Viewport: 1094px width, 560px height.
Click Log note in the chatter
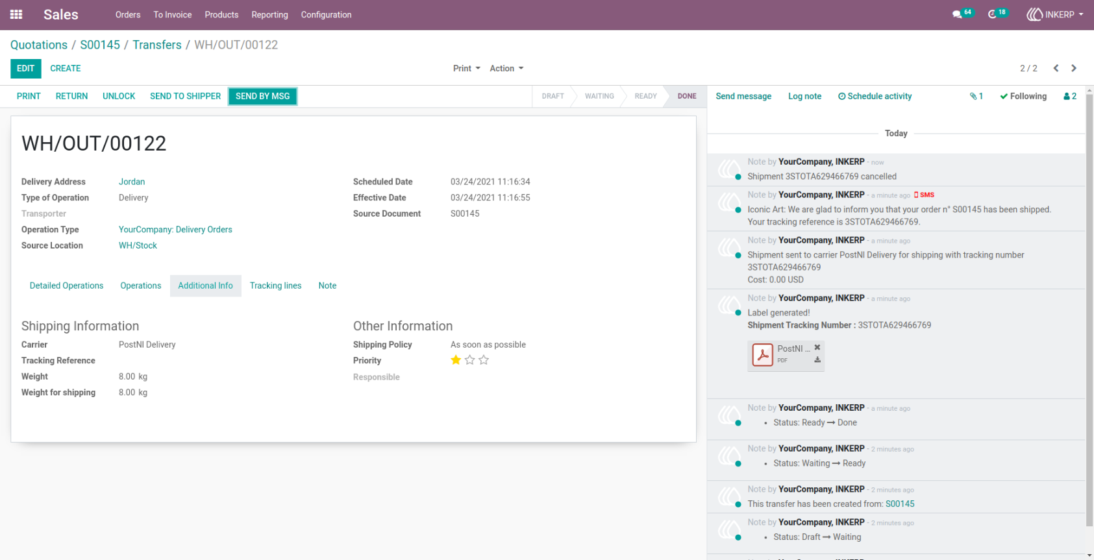[x=804, y=96]
